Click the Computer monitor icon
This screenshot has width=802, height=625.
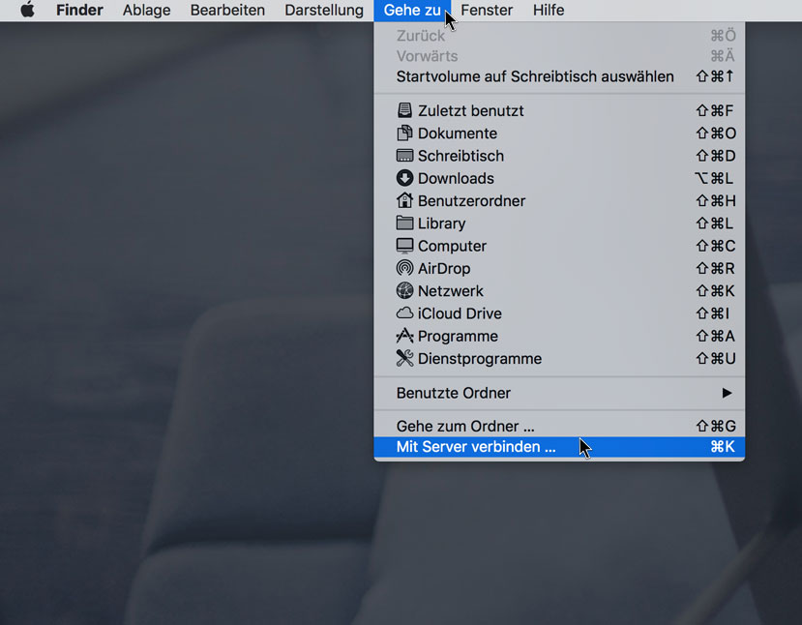(x=404, y=246)
